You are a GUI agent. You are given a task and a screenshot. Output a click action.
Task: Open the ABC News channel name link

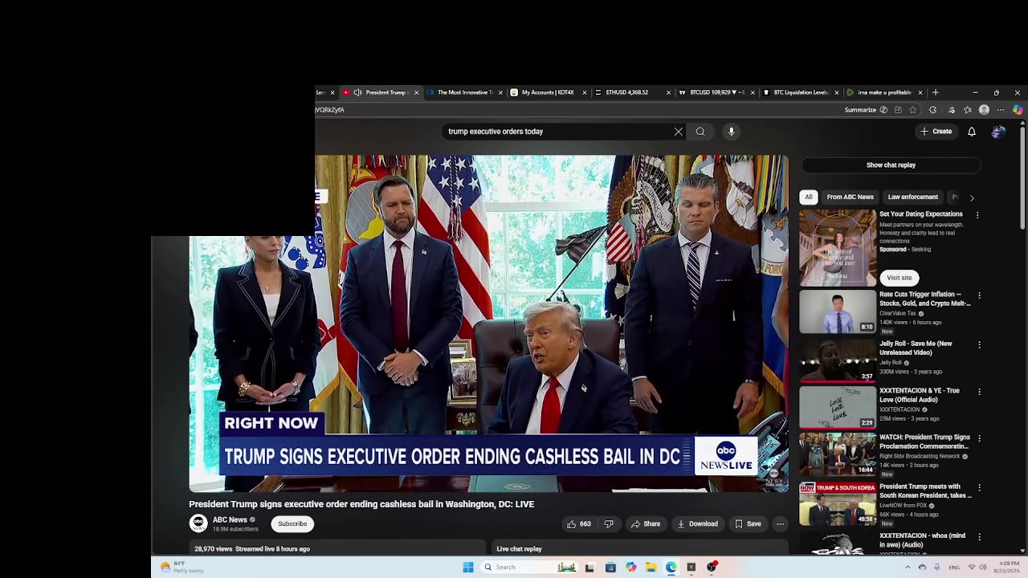(230, 520)
